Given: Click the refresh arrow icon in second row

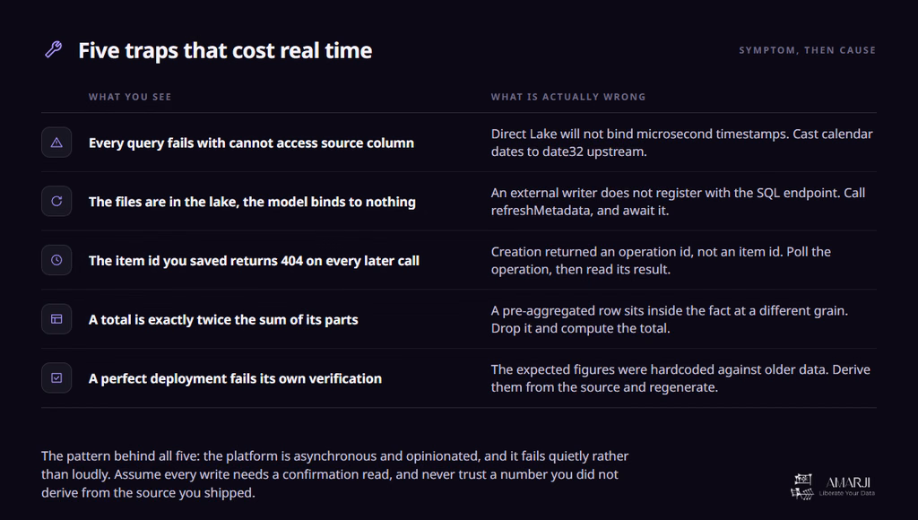Looking at the screenshot, I should point(56,202).
